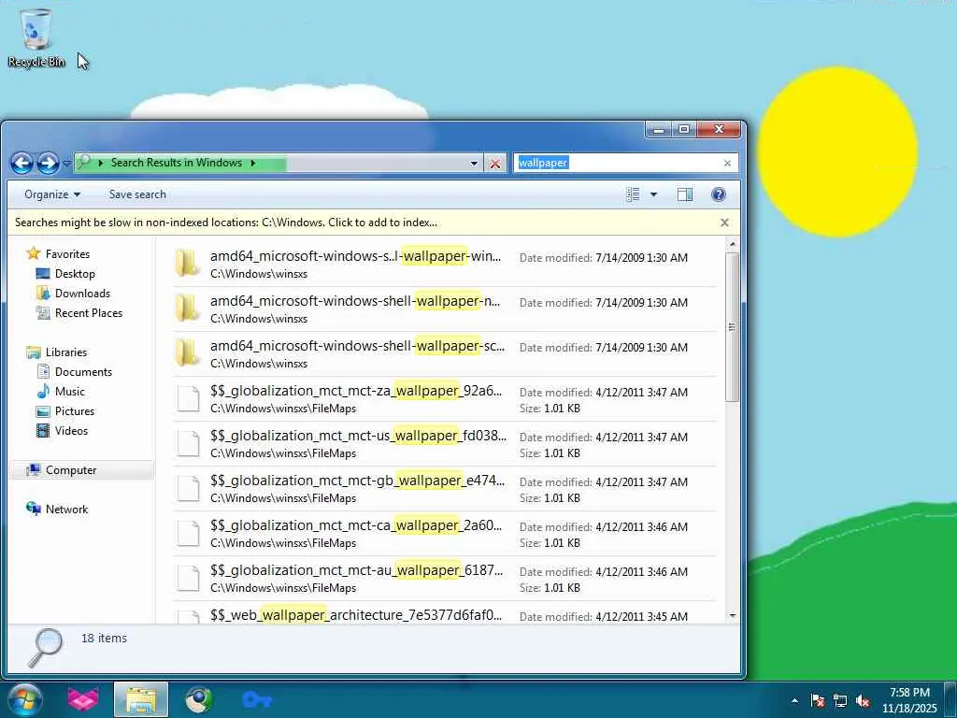The image size is (957, 718).
Task: Select Favorites in the navigation pane
Action: (x=59, y=254)
